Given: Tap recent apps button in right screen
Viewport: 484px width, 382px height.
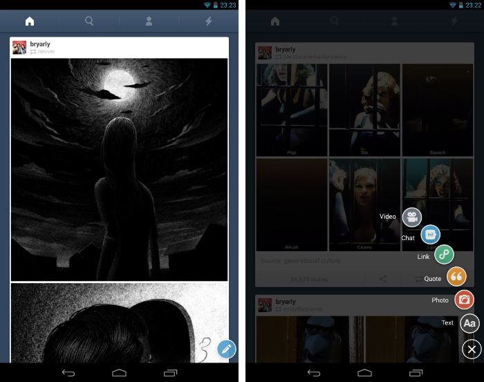Looking at the screenshot, I should coord(416,373).
